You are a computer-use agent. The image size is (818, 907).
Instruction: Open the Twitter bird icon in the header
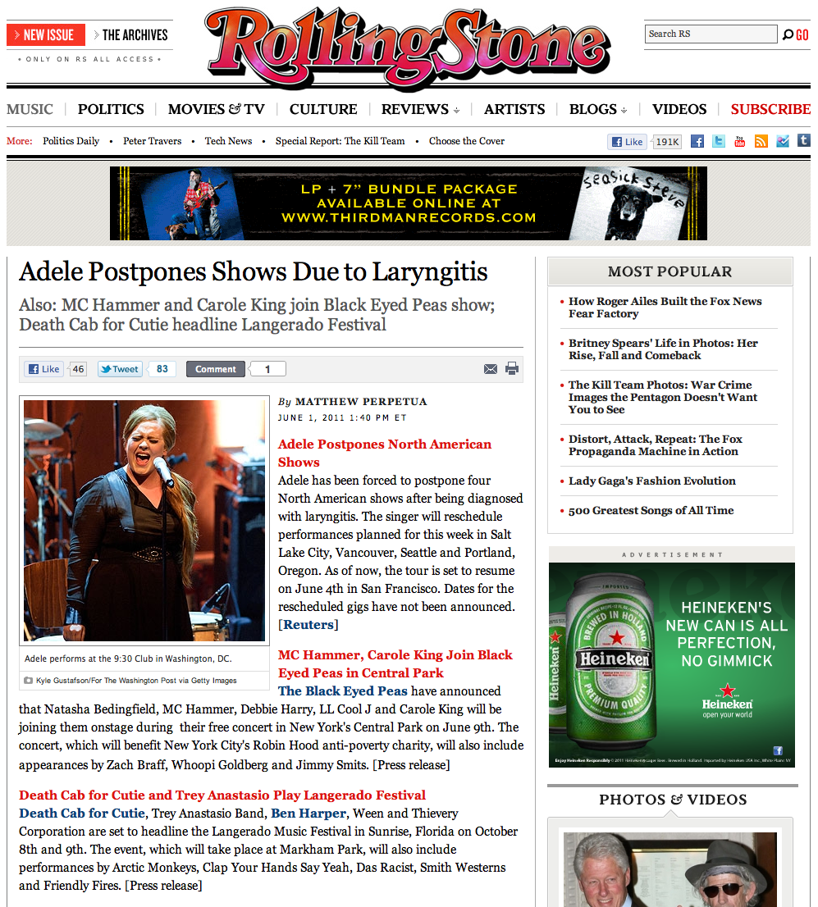point(719,141)
